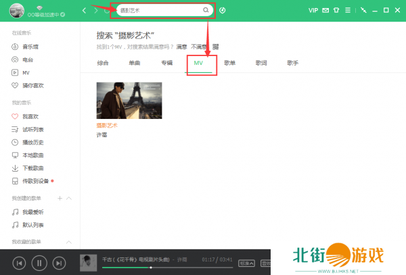Click the mail messages icon in the title bar
This screenshot has width=406, height=275.
coord(326,11)
